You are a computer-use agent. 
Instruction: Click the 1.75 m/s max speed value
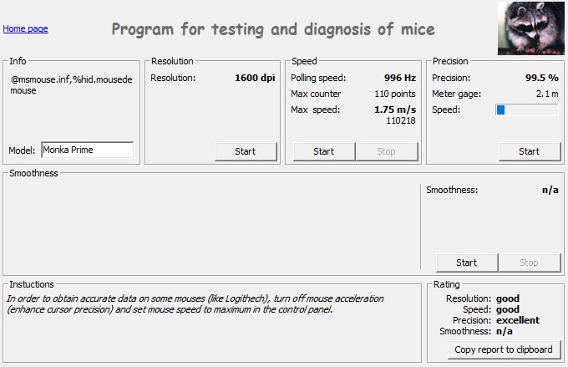(395, 110)
